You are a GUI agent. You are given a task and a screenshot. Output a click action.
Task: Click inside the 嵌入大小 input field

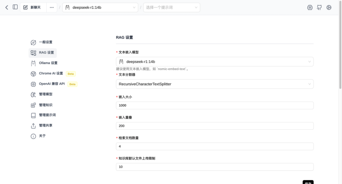[214, 105]
